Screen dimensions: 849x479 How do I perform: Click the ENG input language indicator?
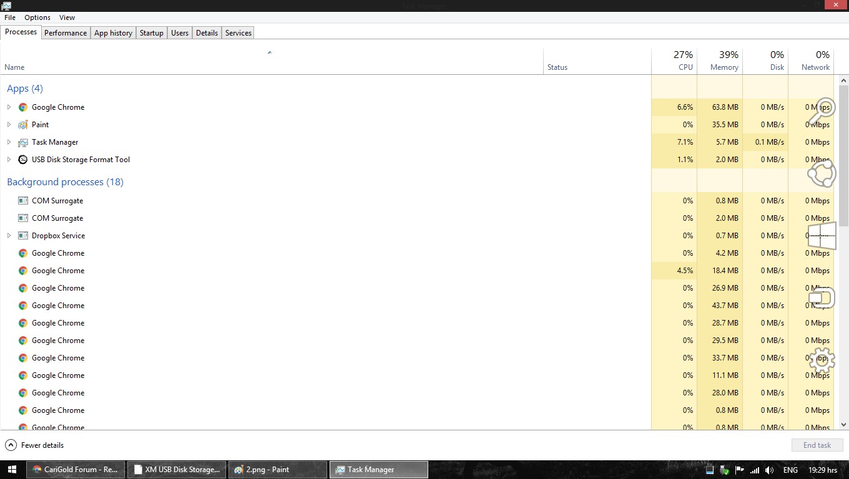(x=790, y=470)
